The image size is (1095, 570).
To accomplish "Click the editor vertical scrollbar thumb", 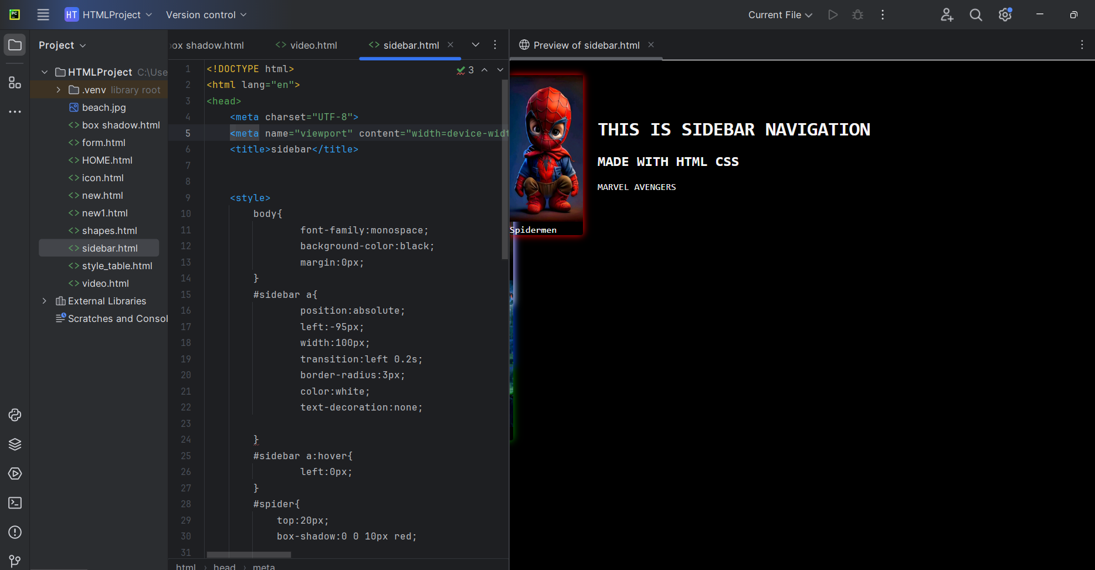I will [x=505, y=169].
